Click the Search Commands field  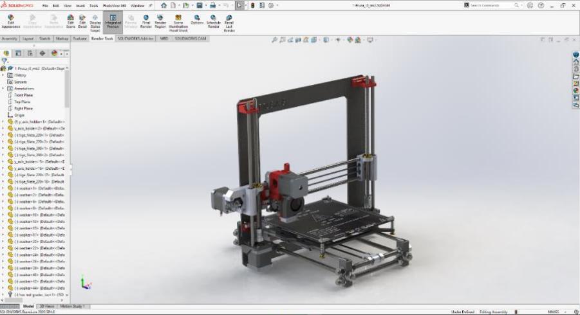point(492,5)
